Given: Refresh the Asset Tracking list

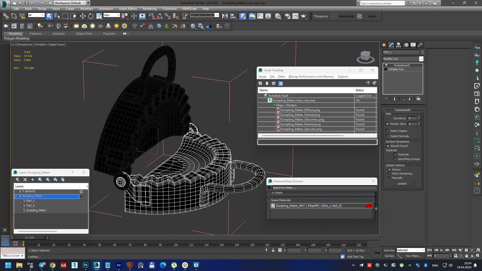Looking at the screenshot, I should pos(260,83).
